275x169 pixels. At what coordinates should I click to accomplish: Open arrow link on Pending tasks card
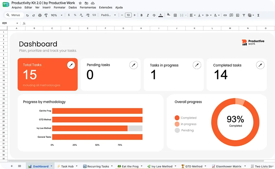pyautogui.click(x=134, y=65)
